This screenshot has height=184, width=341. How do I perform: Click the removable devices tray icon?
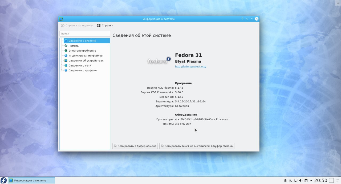point(285,181)
